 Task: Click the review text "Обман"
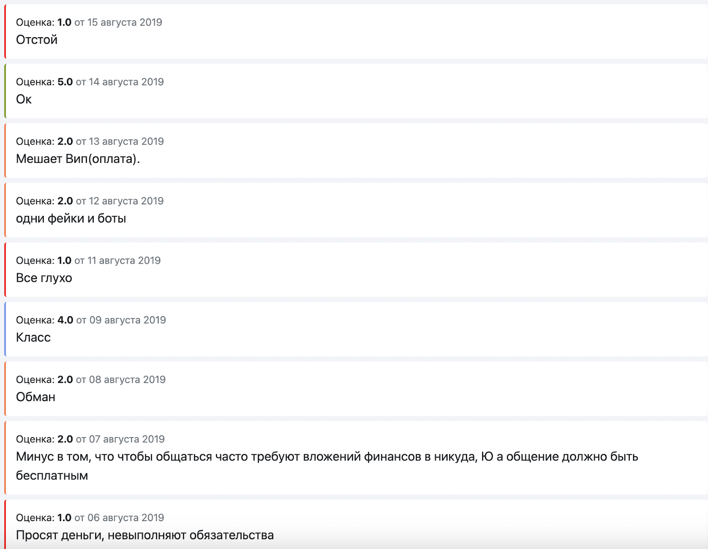point(35,397)
